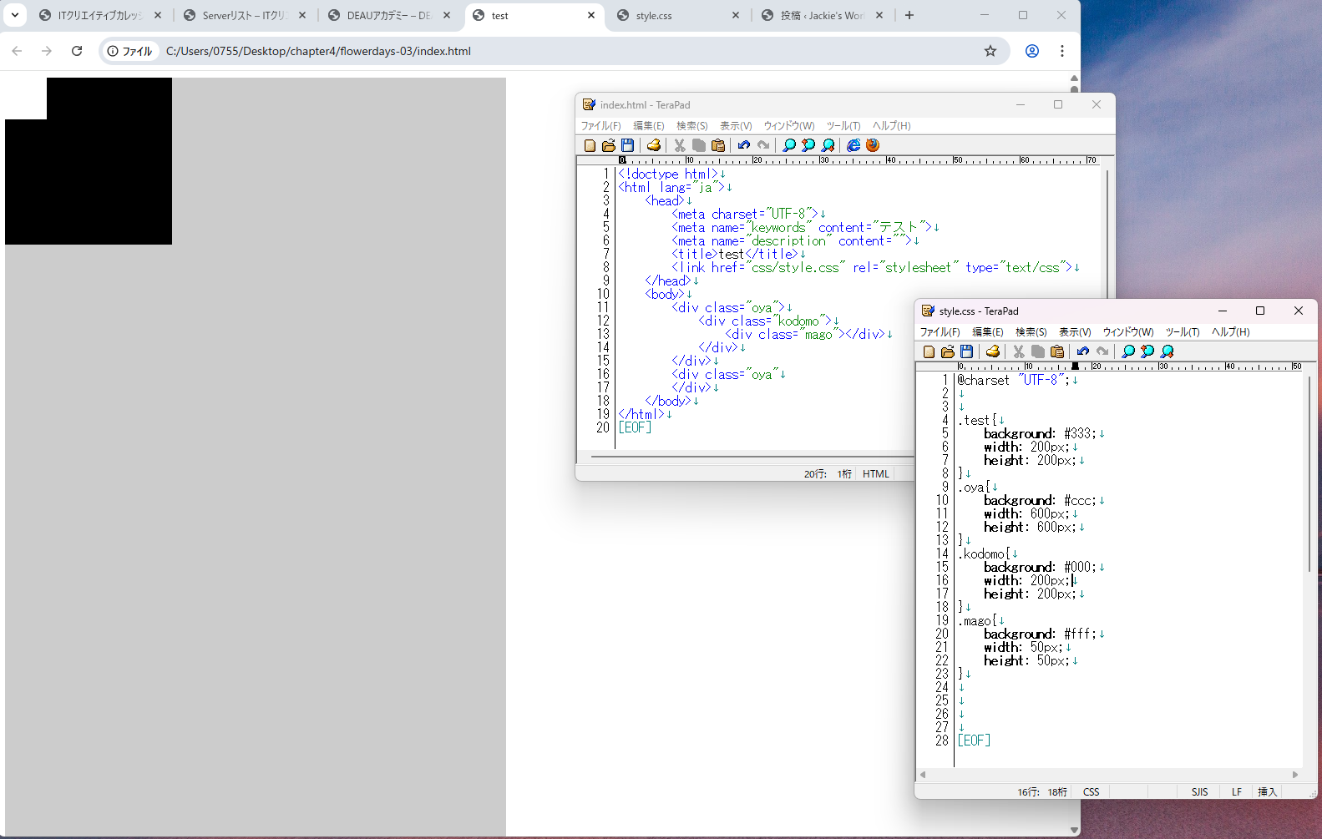Click Print icon in index.html TeraPad
The height and width of the screenshot is (839, 1322).
pos(654,145)
